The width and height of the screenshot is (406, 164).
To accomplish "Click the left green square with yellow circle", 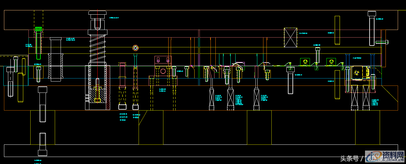I will [305, 62].
